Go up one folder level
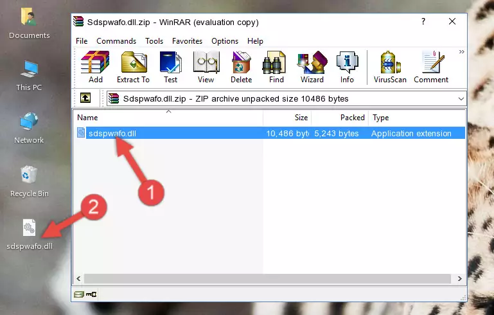 [x=85, y=98]
